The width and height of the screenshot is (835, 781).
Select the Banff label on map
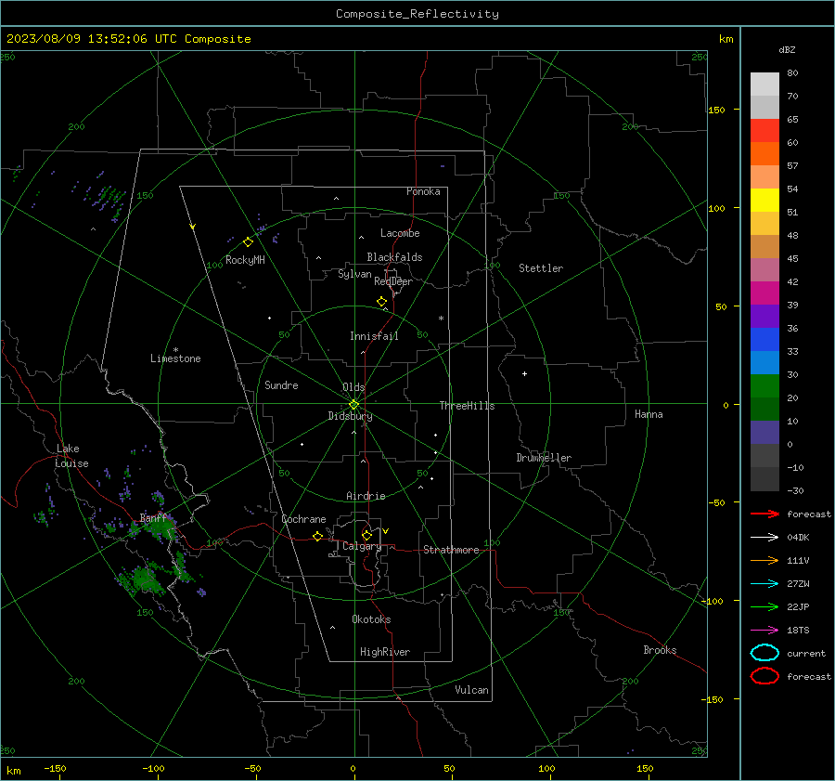[153, 518]
